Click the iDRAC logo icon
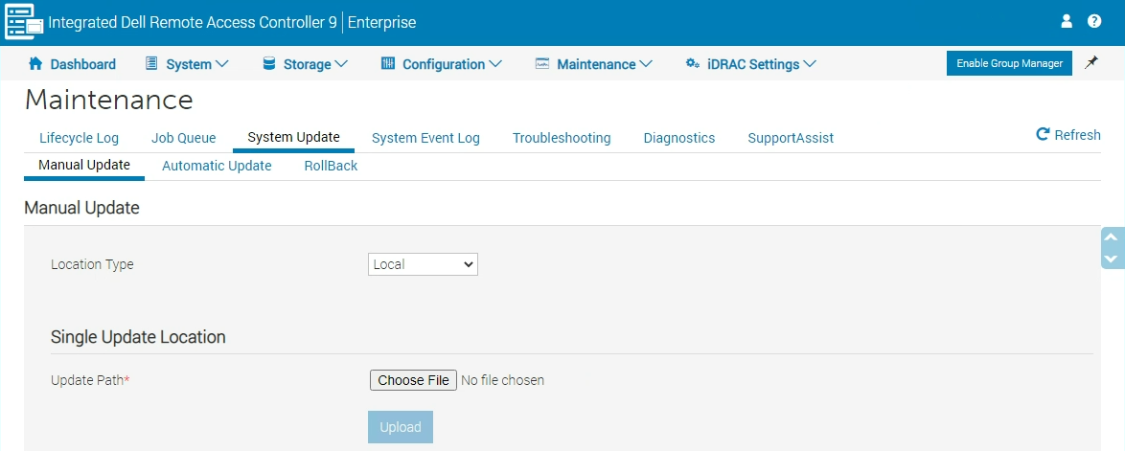This screenshot has width=1125, height=451. pyautogui.click(x=24, y=22)
